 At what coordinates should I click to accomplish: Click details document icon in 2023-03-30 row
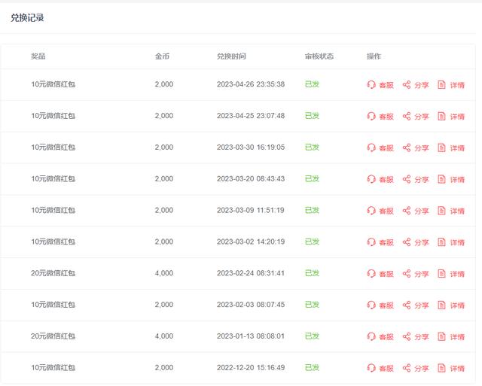coord(442,148)
